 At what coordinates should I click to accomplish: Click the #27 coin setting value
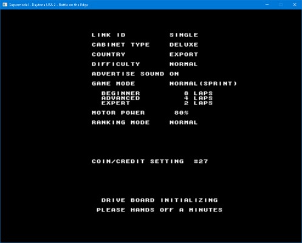point(201,162)
